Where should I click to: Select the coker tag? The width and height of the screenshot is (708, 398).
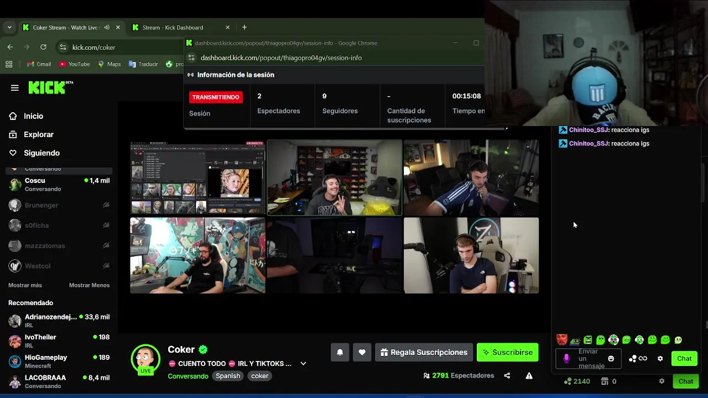[x=259, y=376]
